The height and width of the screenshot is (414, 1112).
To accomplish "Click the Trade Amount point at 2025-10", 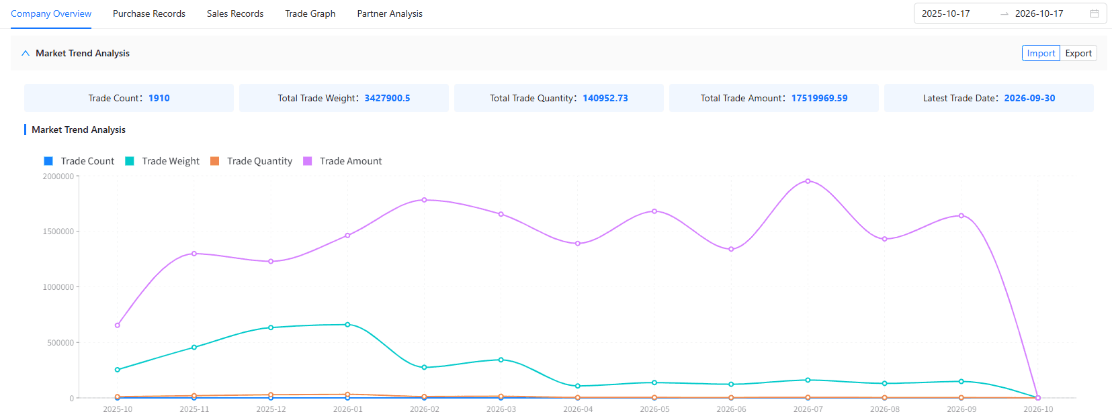I will pyautogui.click(x=118, y=325).
